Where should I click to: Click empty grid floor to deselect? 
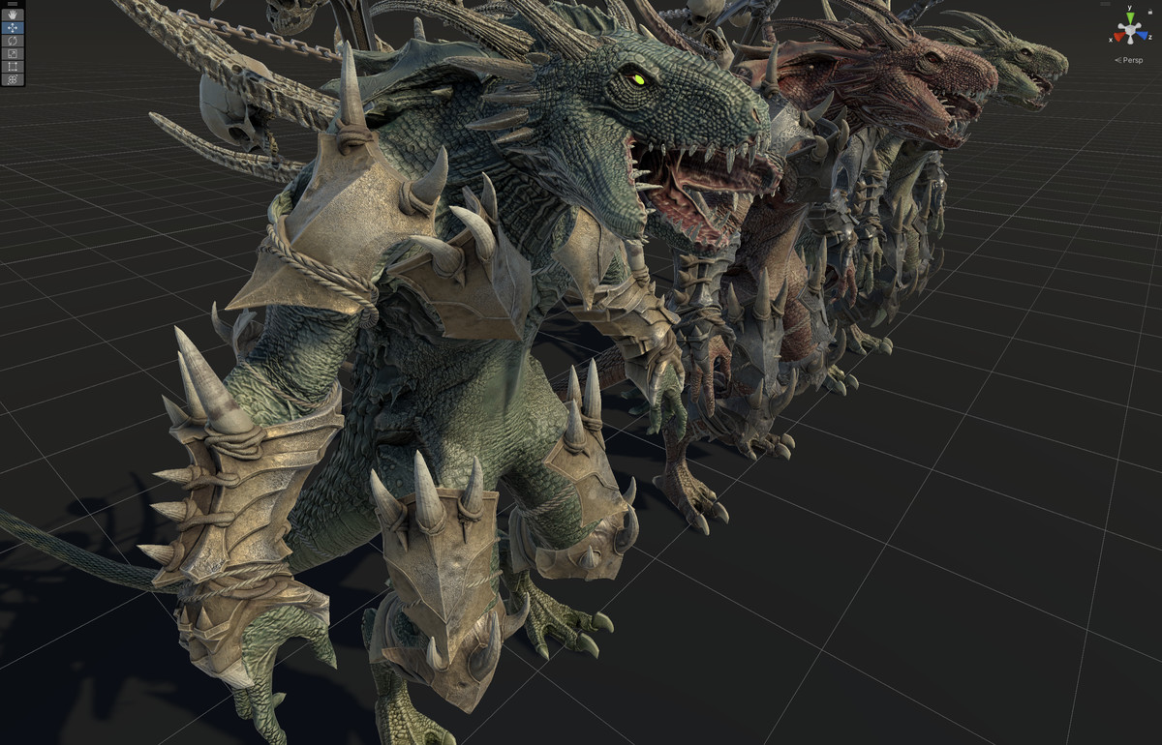[x=968, y=581]
